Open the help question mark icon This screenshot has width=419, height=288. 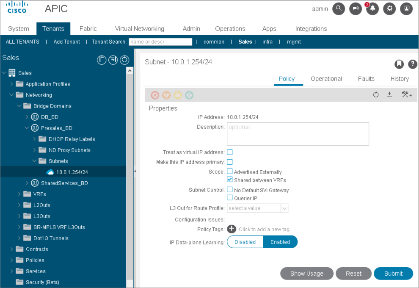pyautogui.click(x=412, y=64)
